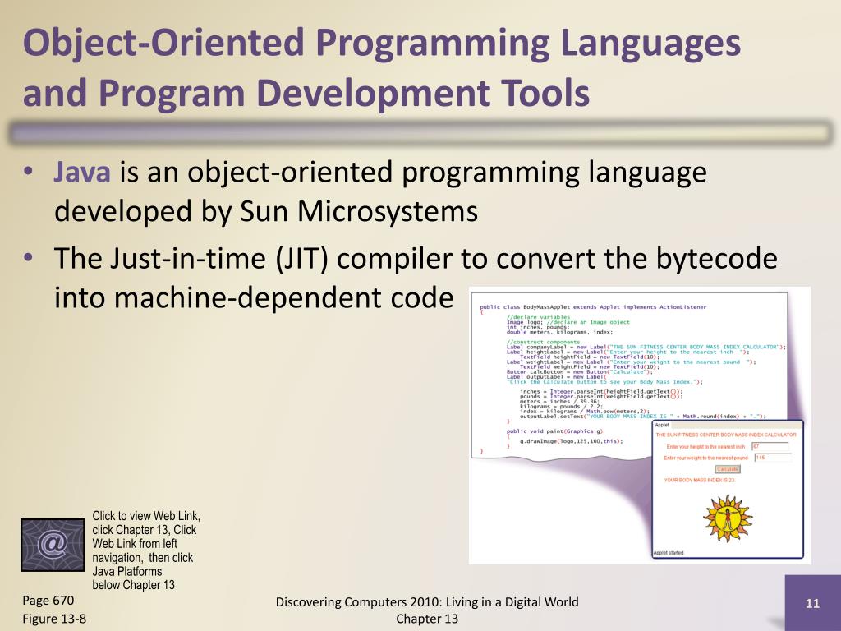Click 'Enter your weight to the nearest pound' label
The height and width of the screenshot is (631, 841).
(x=705, y=458)
